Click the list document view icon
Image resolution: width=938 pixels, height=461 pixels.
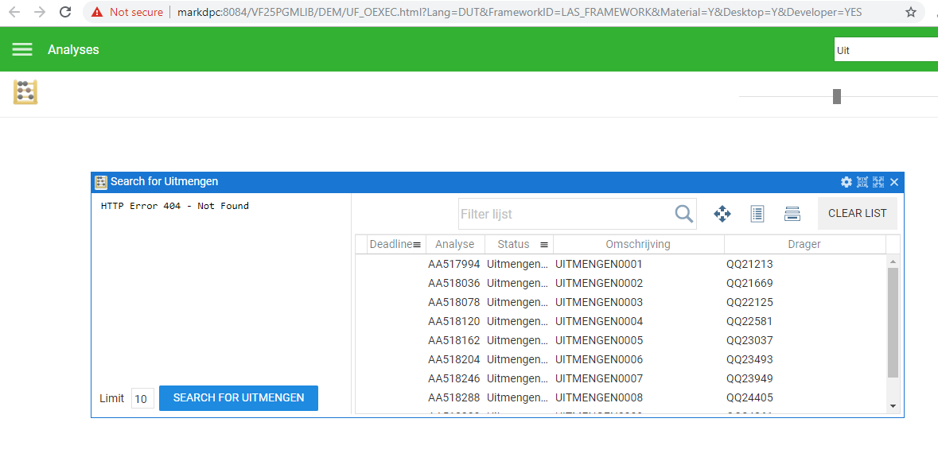point(757,214)
